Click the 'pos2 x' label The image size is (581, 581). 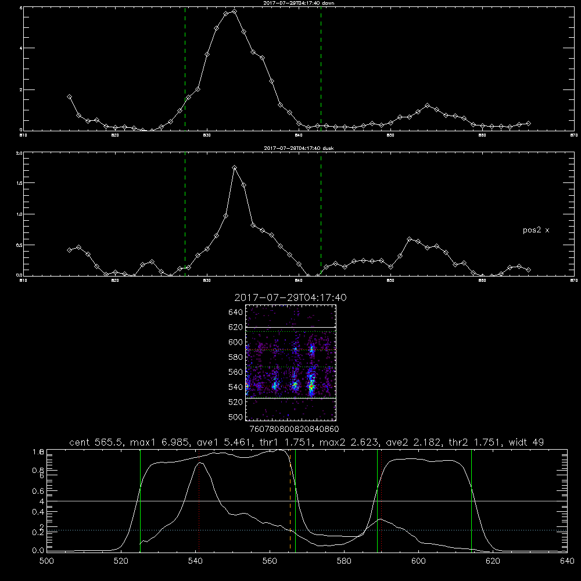pyautogui.click(x=536, y=230)
